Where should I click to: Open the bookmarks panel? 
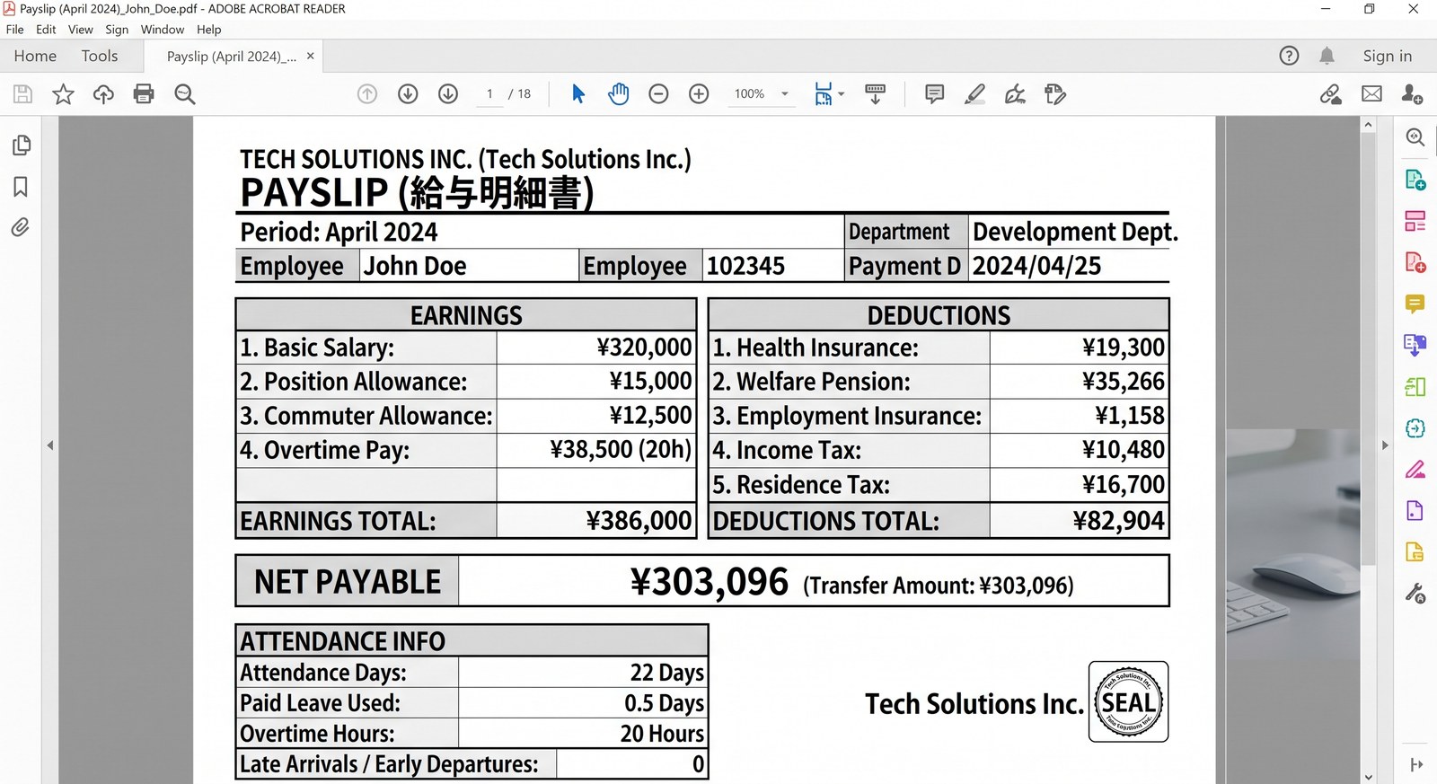pyautogui.click(x=21, y=187)
